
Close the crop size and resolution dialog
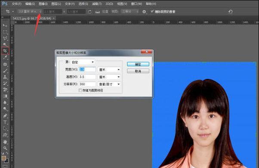146,52
